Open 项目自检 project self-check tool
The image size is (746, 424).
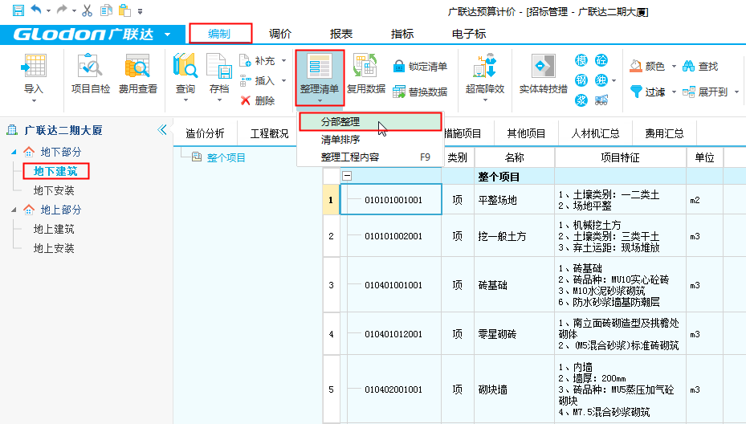tap(91, 68)
